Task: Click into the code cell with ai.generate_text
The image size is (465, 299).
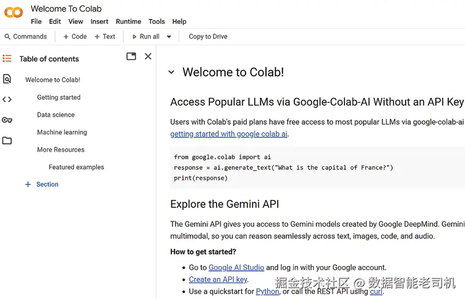Action: pyautogui.click(x=318, y=168)
